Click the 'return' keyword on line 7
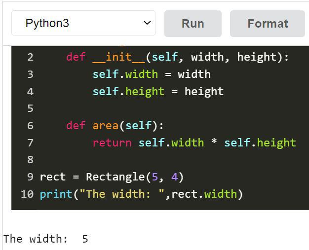 point(112,143)
